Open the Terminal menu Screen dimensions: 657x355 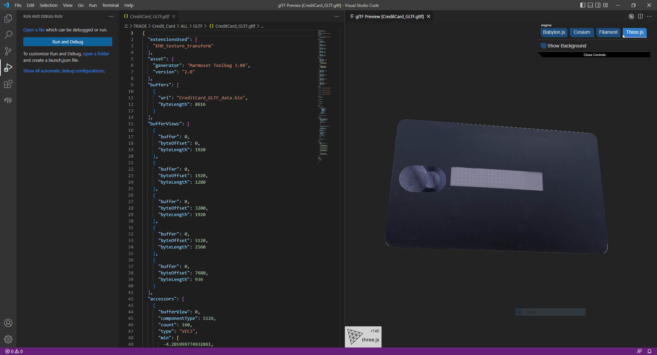[110, 5]
